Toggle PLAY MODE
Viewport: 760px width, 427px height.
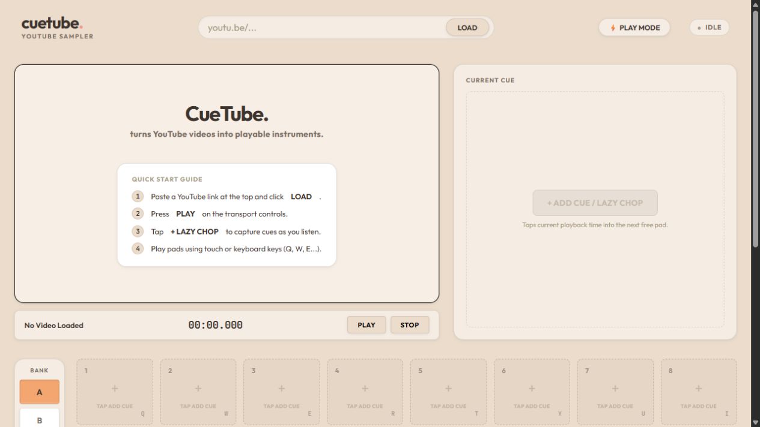point(634,28)
